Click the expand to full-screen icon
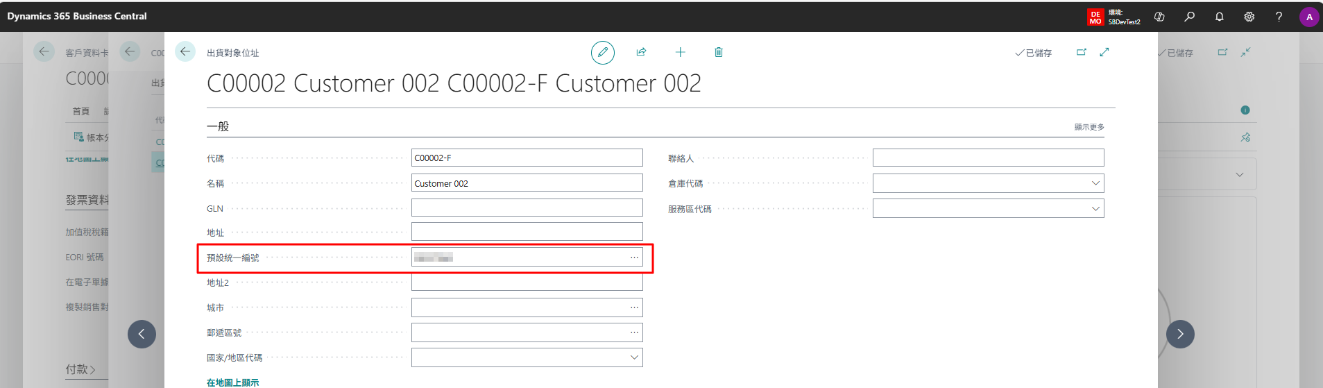 pyautogui.click(x=1104, y=52)
